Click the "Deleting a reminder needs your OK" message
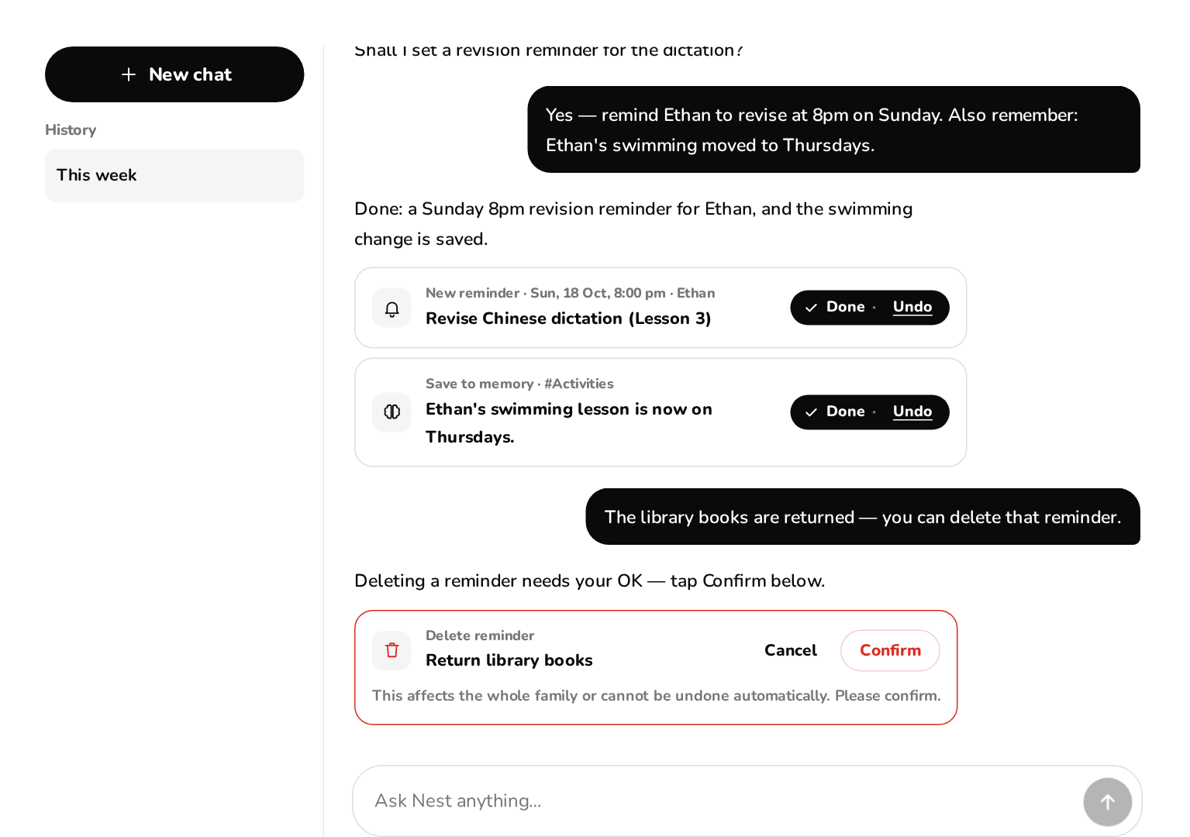Screen dimensions: 1190x837 590,580
